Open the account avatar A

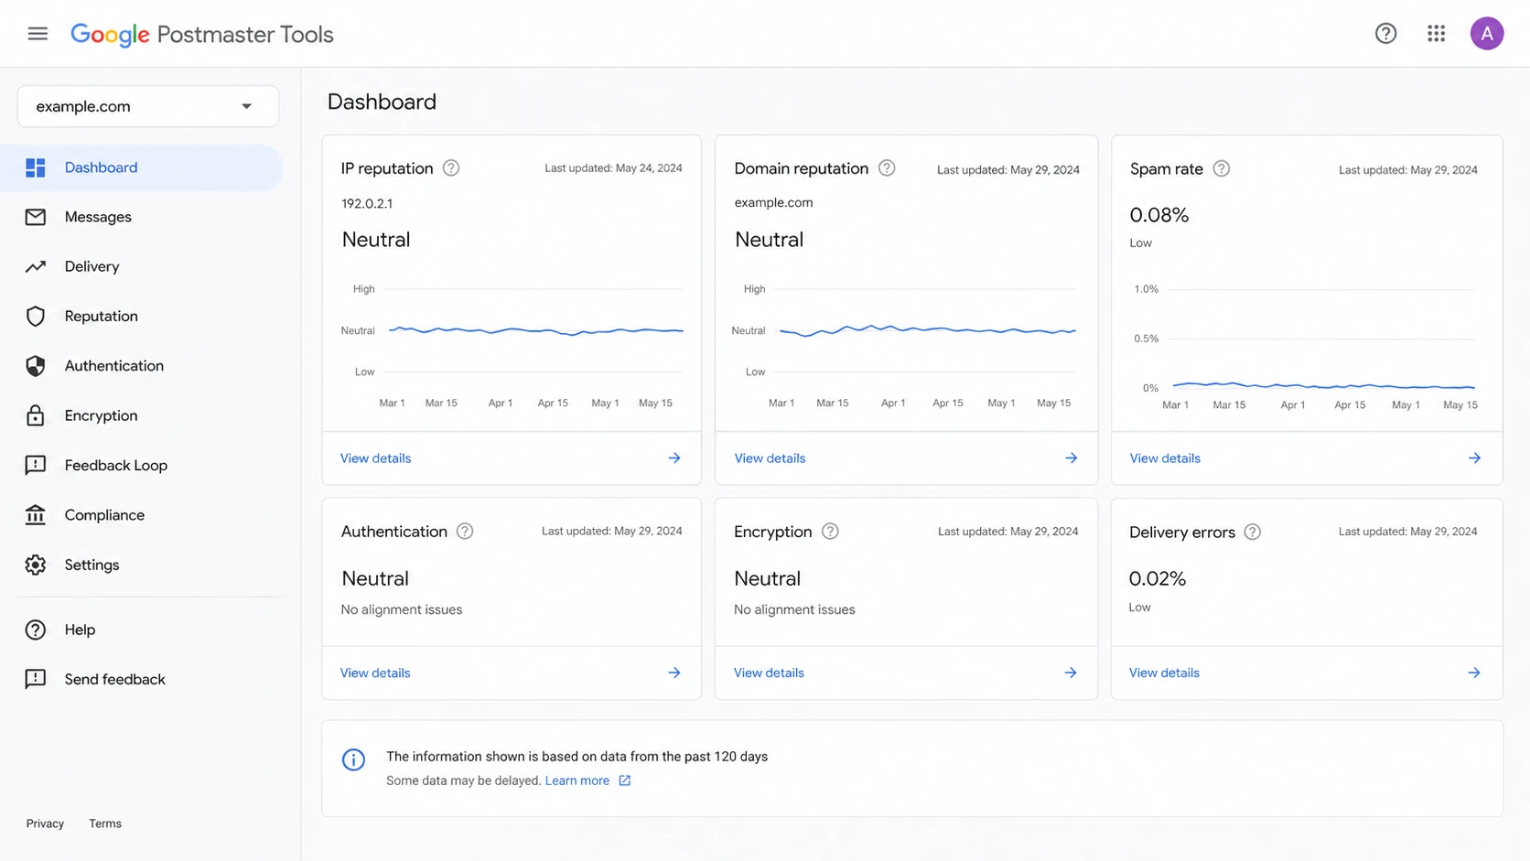(x=1487, y=34)
